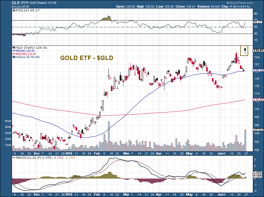Select the red MA(200) legend line swatch
This screenshot has height=197, width=264.
click(14, 54)
